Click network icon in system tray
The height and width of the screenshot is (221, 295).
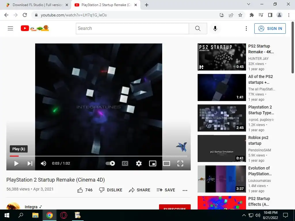coord(251,215)
